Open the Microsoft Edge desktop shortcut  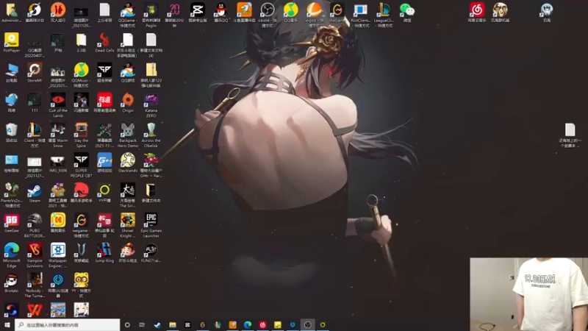(x=12, y=250)
